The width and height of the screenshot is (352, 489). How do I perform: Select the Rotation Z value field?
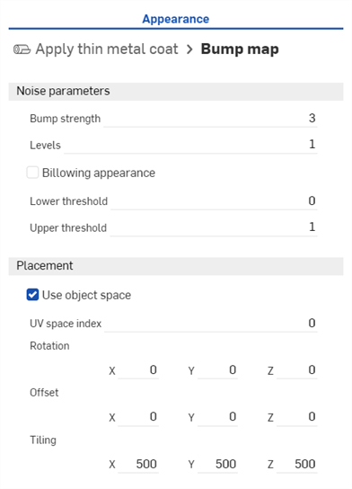[297, 370]
